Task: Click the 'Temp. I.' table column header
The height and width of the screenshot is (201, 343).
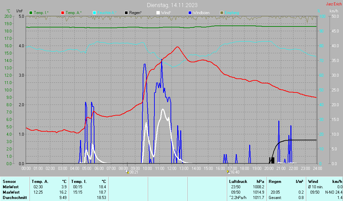Action: 79,182
